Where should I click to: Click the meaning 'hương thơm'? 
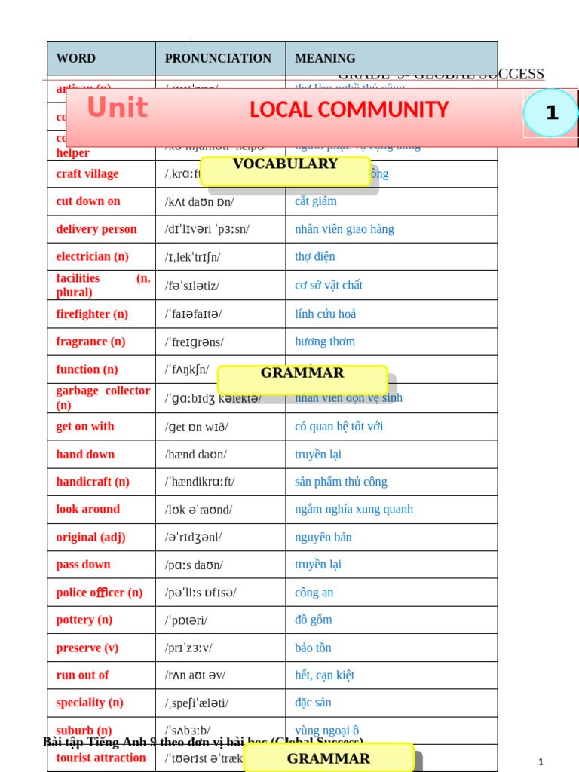point(324,342)
